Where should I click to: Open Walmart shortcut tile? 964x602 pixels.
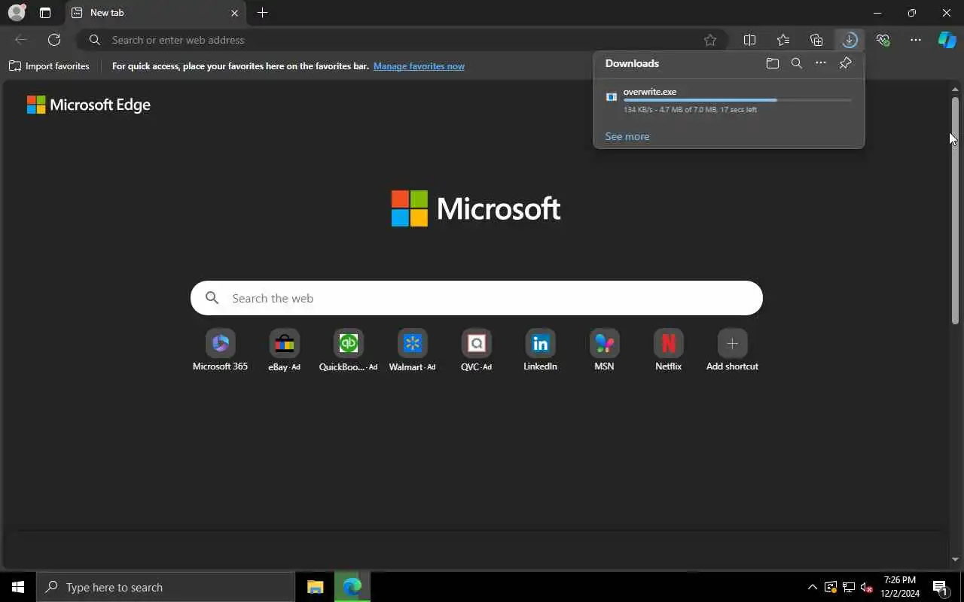tap(412, 350)
